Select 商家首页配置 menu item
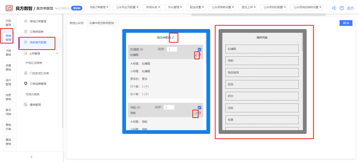 [40, 42]
